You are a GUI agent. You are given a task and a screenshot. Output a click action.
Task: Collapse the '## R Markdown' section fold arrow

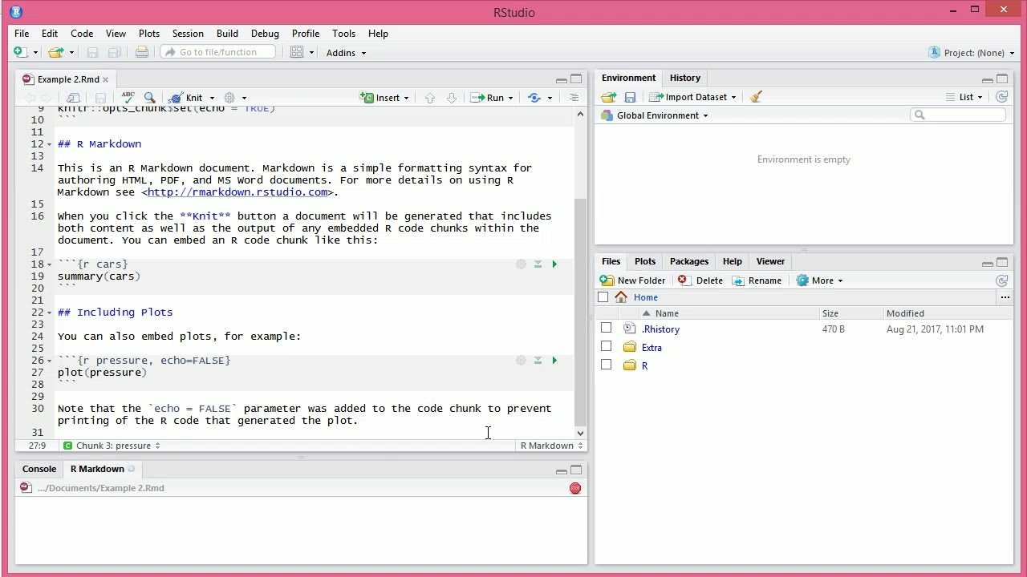pyautogui.click(x=49, y=144)
